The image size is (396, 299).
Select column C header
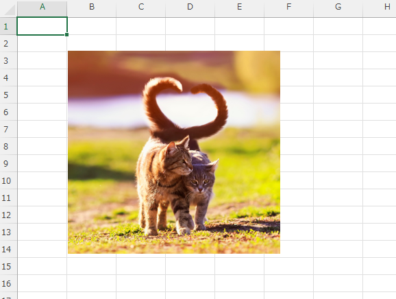tap(141, 7)
